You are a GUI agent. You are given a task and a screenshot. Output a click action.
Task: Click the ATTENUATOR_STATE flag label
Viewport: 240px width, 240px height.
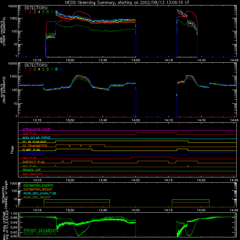36,130
